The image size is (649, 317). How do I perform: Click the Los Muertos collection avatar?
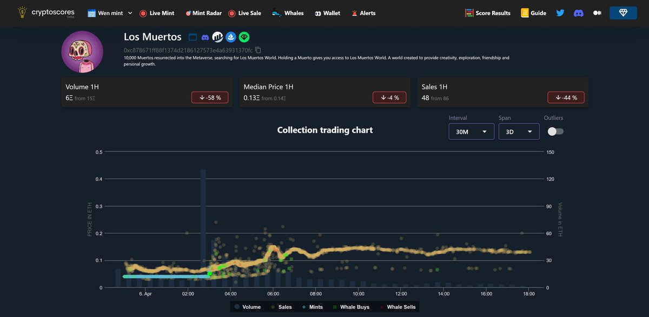coord(82,52)
